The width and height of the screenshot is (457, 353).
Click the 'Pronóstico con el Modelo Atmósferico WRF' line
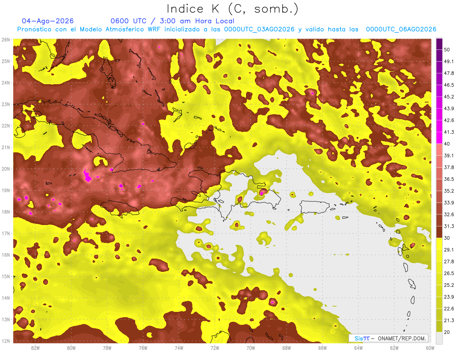pos(227,29)
